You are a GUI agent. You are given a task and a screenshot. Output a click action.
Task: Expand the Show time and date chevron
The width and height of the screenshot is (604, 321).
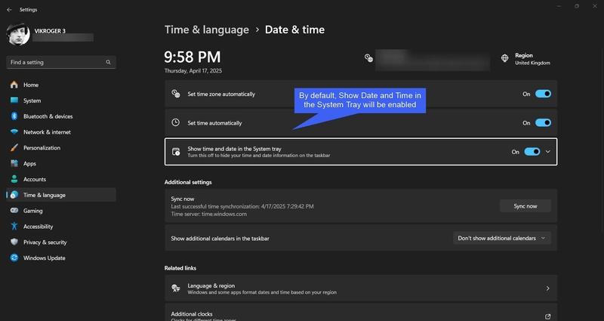click(548, 152)
